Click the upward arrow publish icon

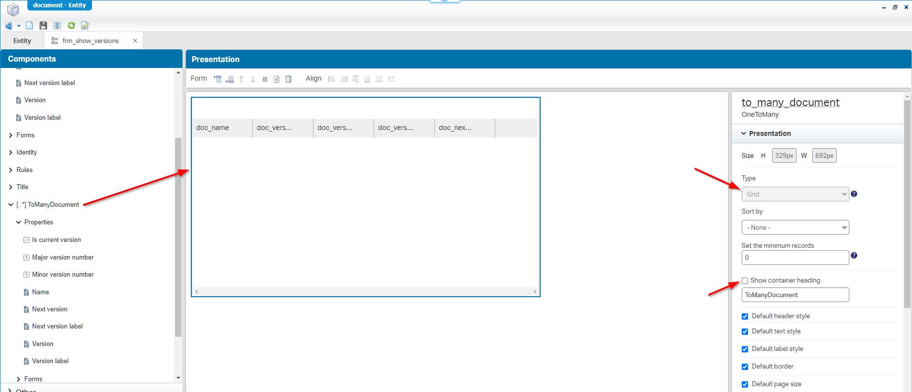click(x=57, y=25)
